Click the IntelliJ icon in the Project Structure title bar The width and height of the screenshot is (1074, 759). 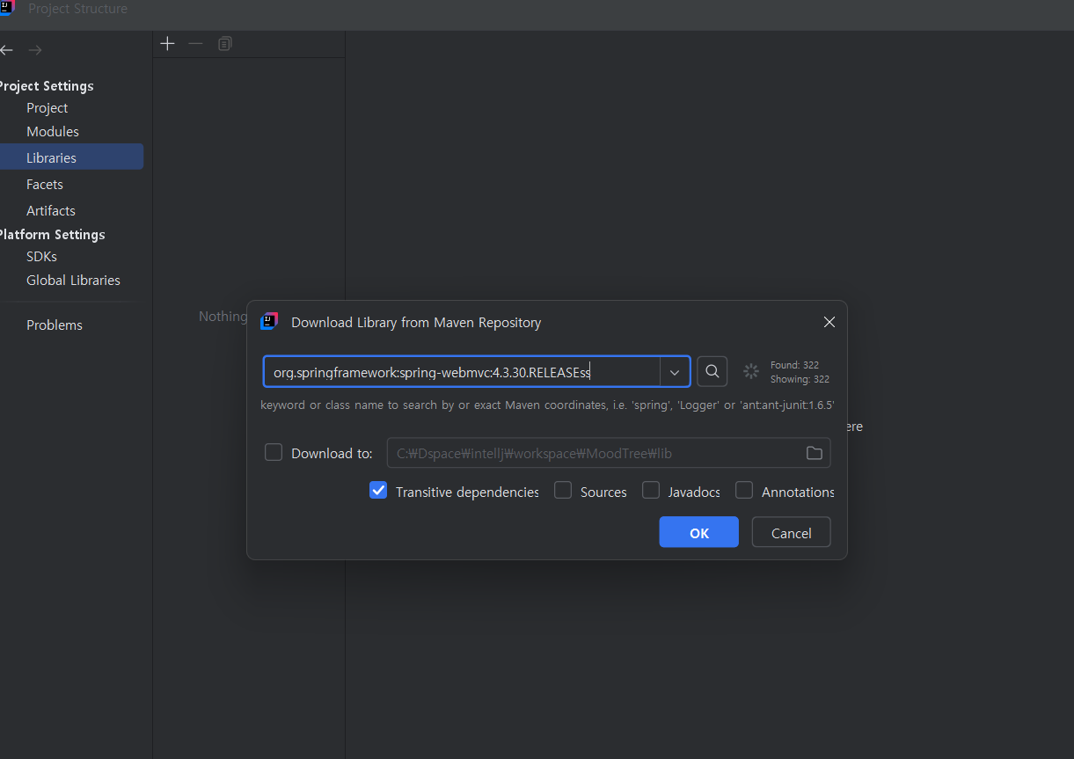7,8
